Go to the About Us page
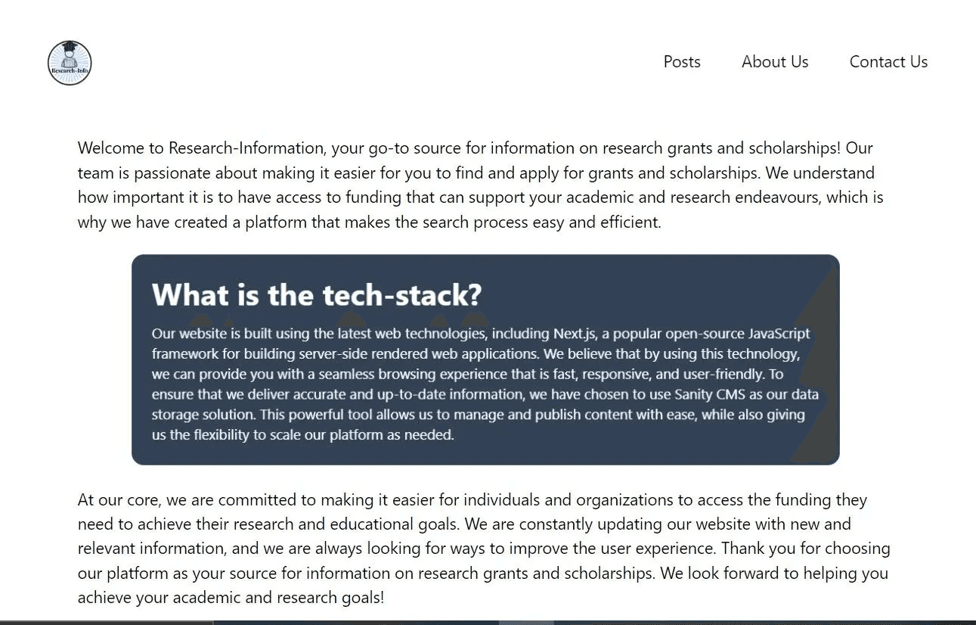The height and width of the screenshot is (625, 976). pos(775,62)
